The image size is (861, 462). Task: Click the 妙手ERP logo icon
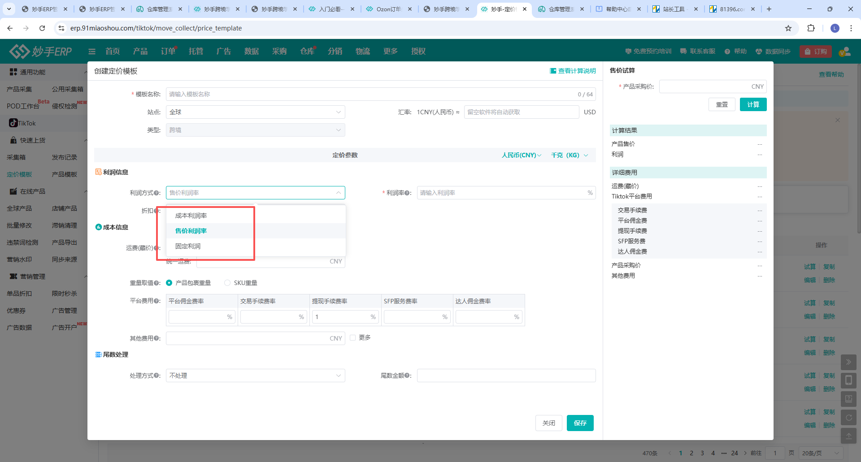[19, 52]
